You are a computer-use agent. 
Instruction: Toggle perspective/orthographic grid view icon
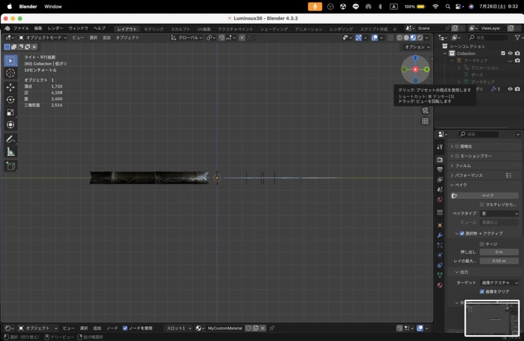[425, 121]
